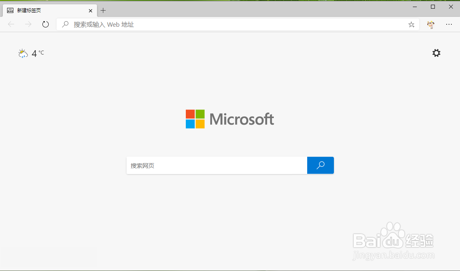This screenshot has height=271, width=460.
Task: Open a new tab with plus button
Action: click(103, 11)
